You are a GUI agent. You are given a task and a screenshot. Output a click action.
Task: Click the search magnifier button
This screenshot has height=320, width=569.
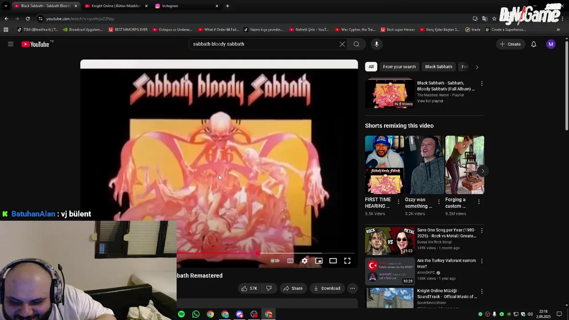coord(357,44)
